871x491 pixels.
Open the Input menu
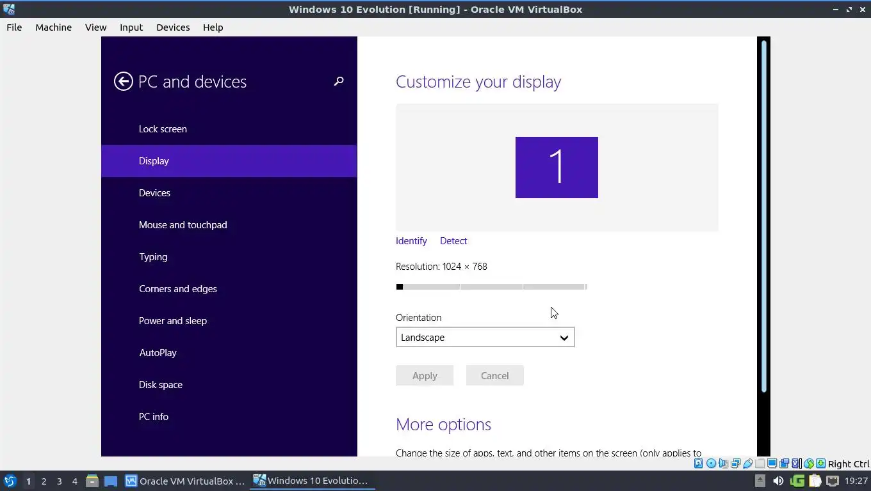pyautogui.click(x=131, y=27)
